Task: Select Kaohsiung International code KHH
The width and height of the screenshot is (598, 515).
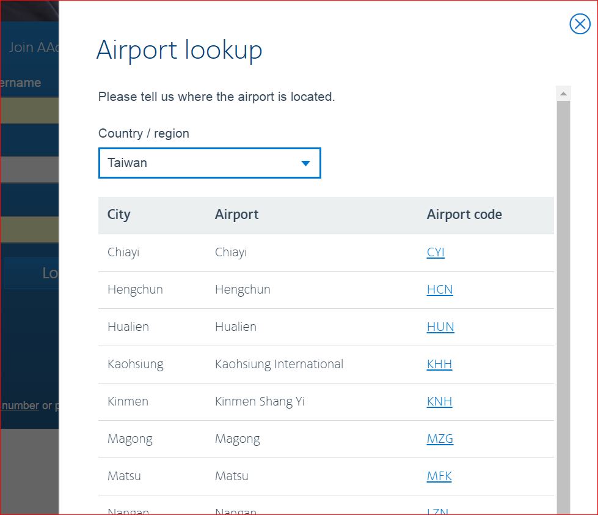Action: [x=439, y=365]
